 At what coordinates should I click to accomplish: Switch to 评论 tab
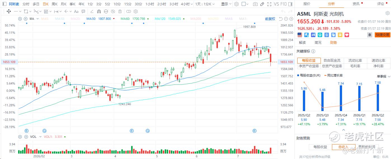(x=381, y=4)
